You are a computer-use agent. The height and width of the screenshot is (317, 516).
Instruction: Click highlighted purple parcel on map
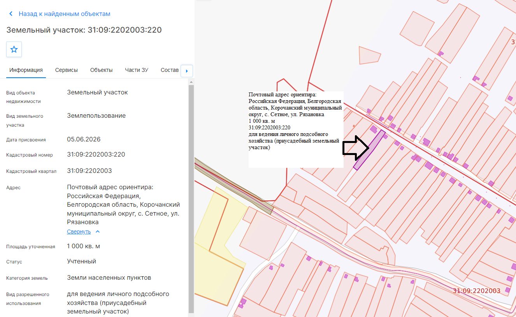coord(369,150)
